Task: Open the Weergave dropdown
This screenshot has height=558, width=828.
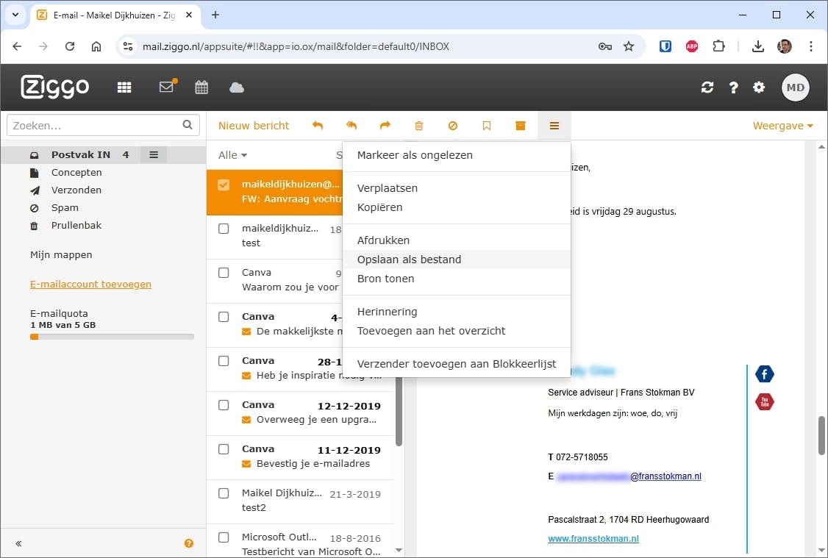Action: 782,125
